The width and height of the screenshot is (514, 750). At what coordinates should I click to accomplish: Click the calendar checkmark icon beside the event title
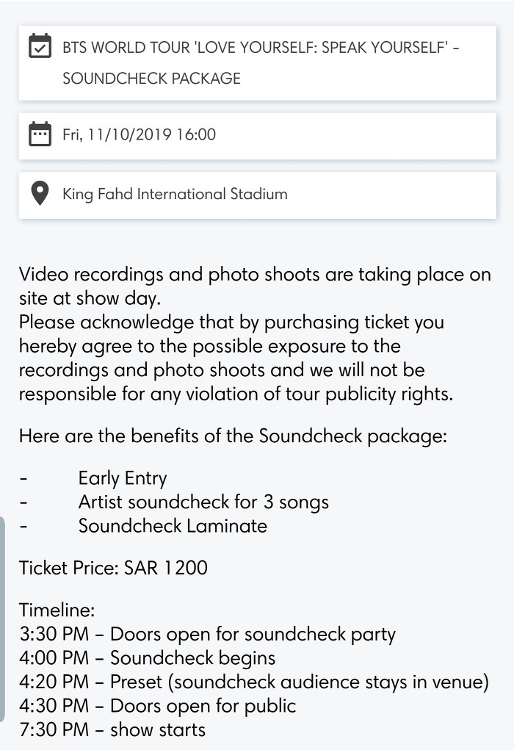click(x=40, y=46)
